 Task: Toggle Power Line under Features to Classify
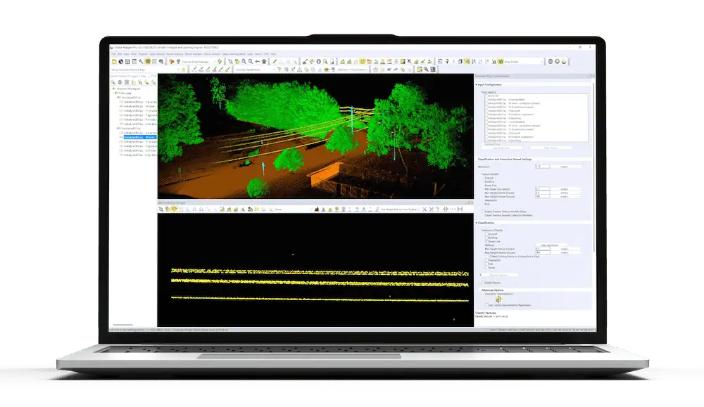[x=486, y=241]
